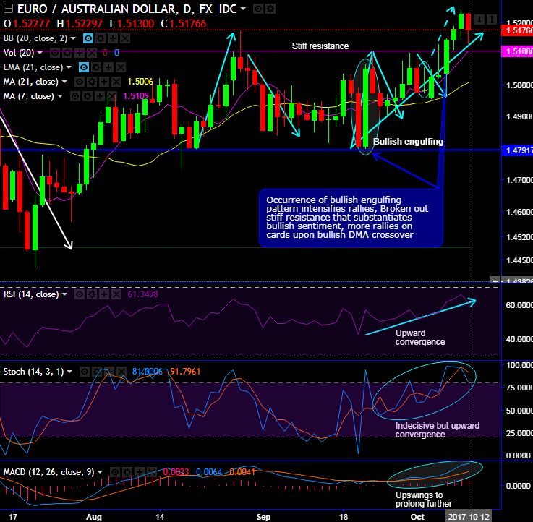Screen dimensions: 533x522
Task: Click the plus icon in the EMA row
Action: click(108, 67)
